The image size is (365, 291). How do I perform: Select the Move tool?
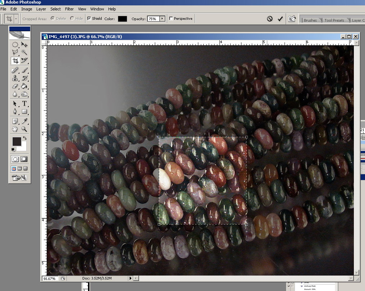[24, 45]
